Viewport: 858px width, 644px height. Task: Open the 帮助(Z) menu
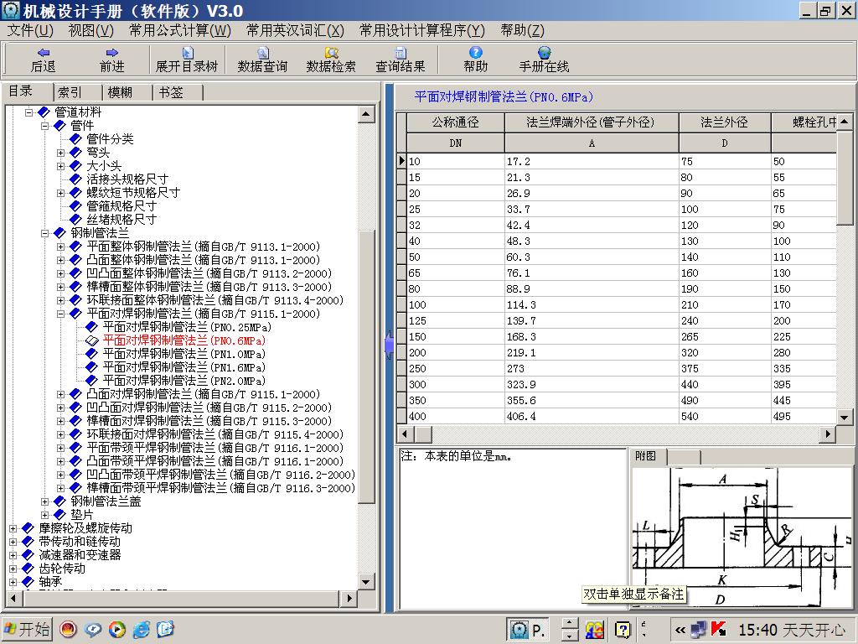(522, 30)
